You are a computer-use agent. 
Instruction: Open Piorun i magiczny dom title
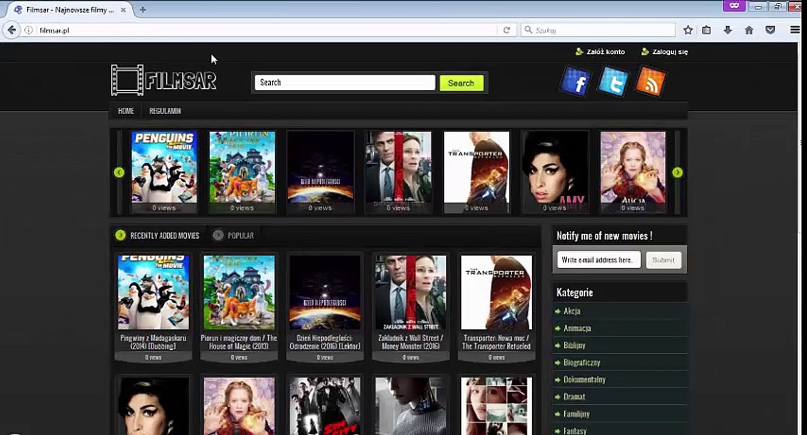239,342
